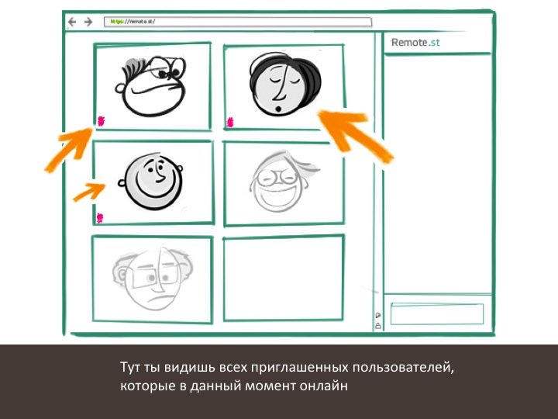
Task: Click the chat message input box
Action: 437,314
